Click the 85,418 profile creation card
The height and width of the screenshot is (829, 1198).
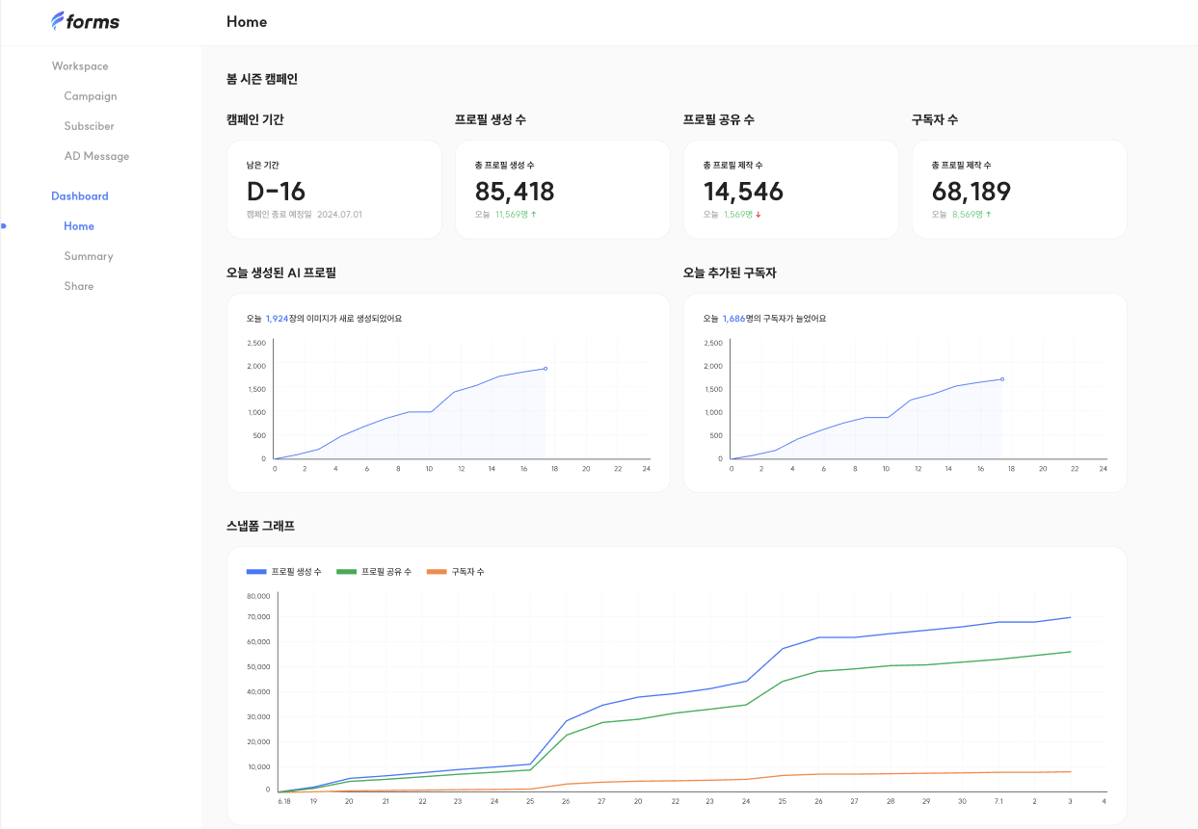[563, 190]
